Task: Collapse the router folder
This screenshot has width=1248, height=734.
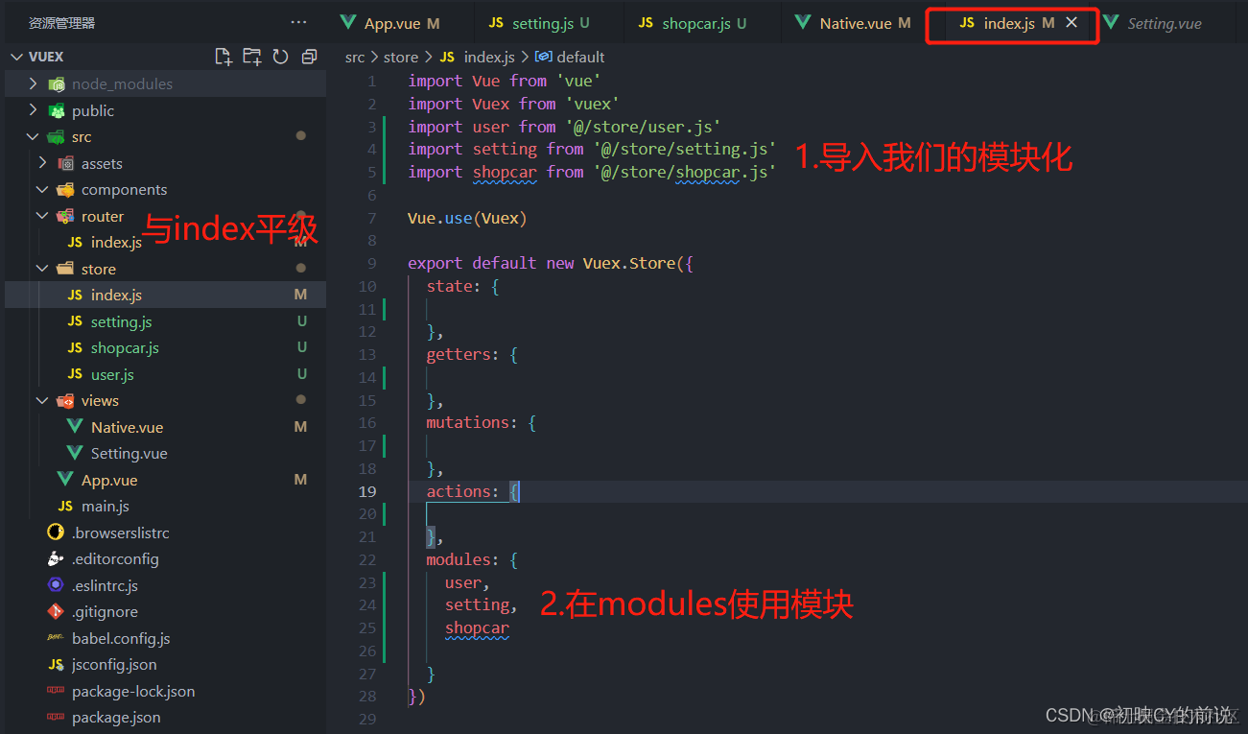Action: tap(43, 216)
